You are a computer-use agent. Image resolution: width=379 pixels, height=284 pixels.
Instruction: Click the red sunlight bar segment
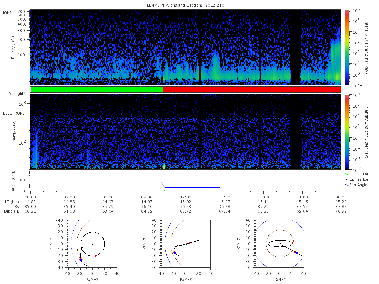252,90
